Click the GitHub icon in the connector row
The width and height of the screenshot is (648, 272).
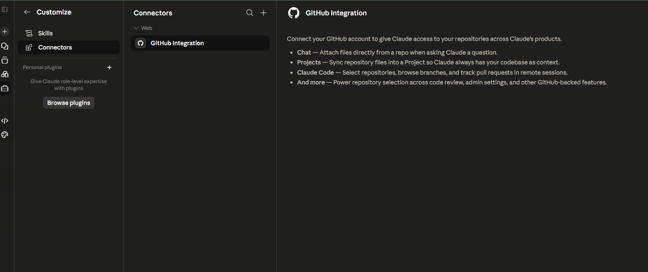(x=140, y=43)
